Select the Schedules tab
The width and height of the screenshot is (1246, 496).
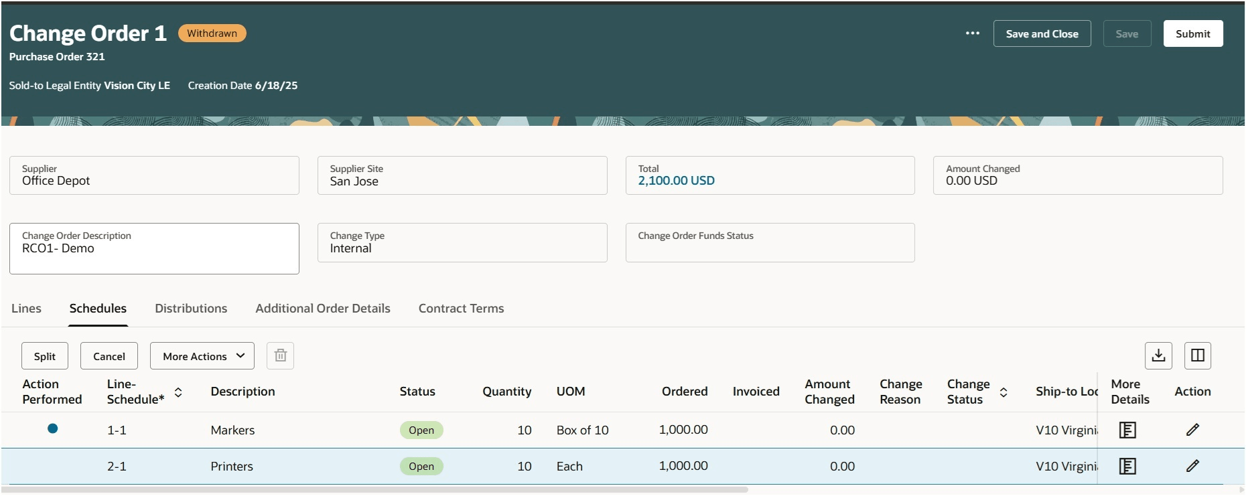pos(98,309)
